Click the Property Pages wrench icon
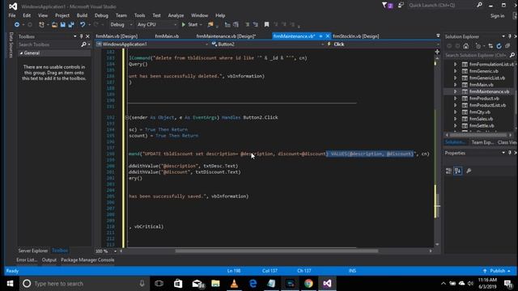Viewport: 518px width, 291px height. 469,171
